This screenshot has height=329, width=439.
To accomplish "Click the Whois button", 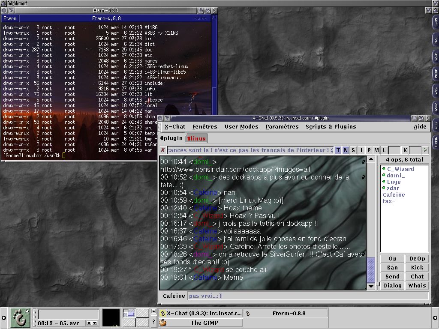I will coord(417,286).
